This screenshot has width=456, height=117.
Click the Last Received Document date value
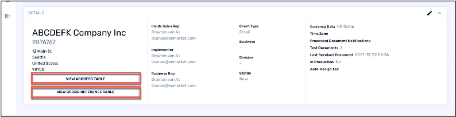pyautogui.click(x=372, y=55)
